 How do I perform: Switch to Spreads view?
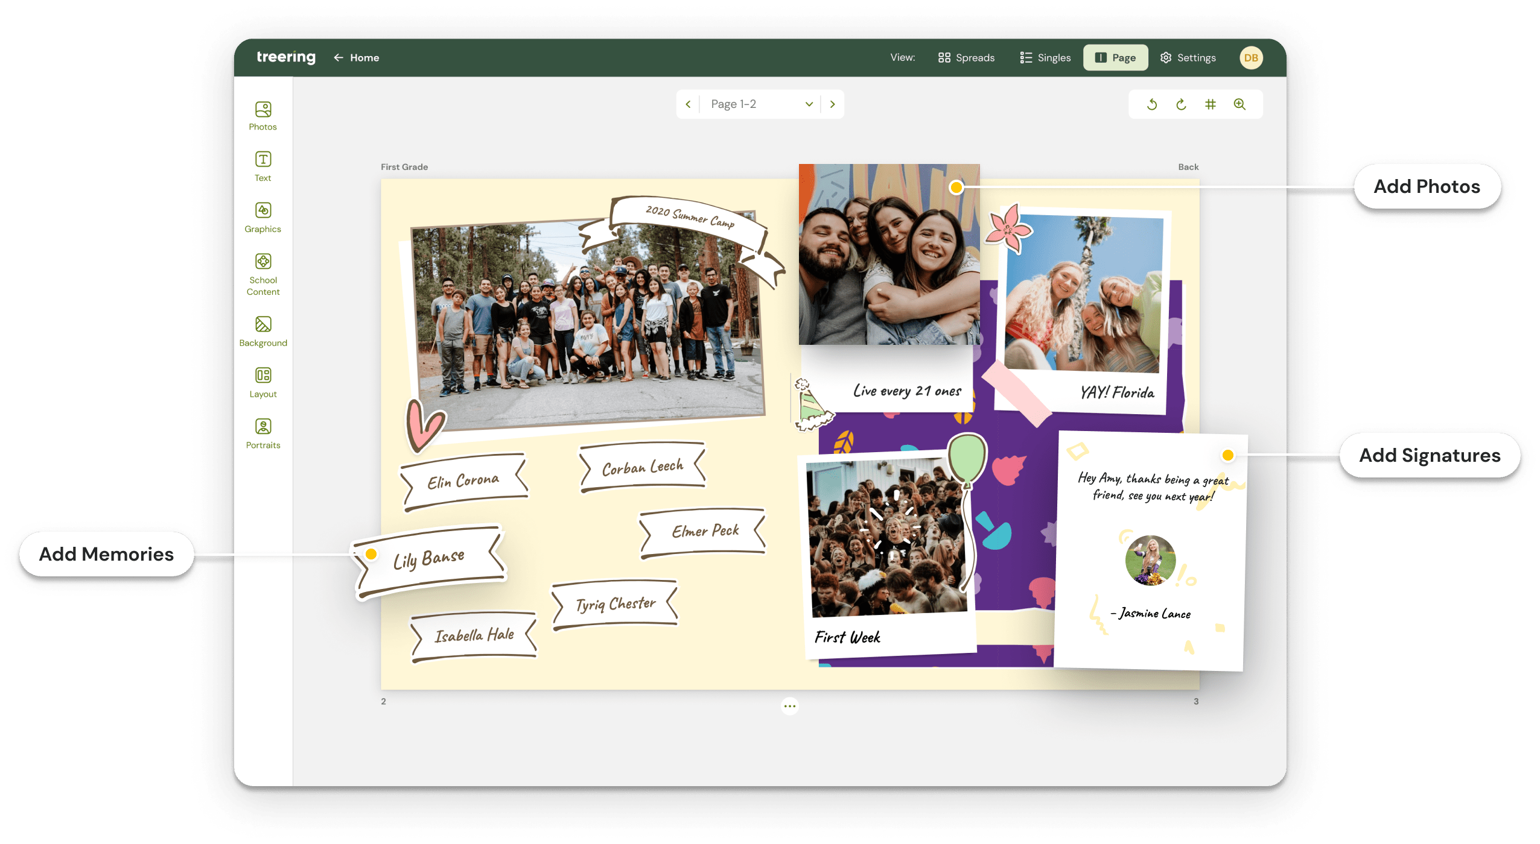[966, 57]
